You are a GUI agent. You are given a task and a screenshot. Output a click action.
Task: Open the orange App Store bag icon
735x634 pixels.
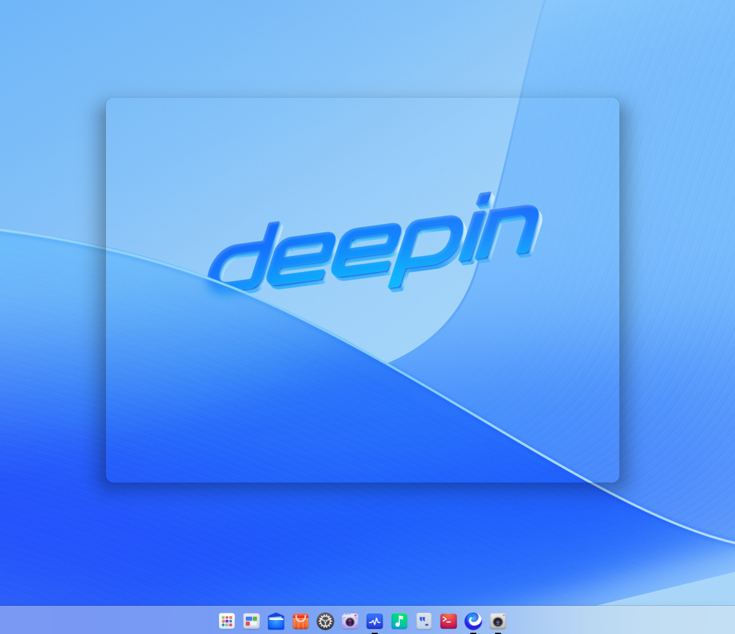[300, 621]
